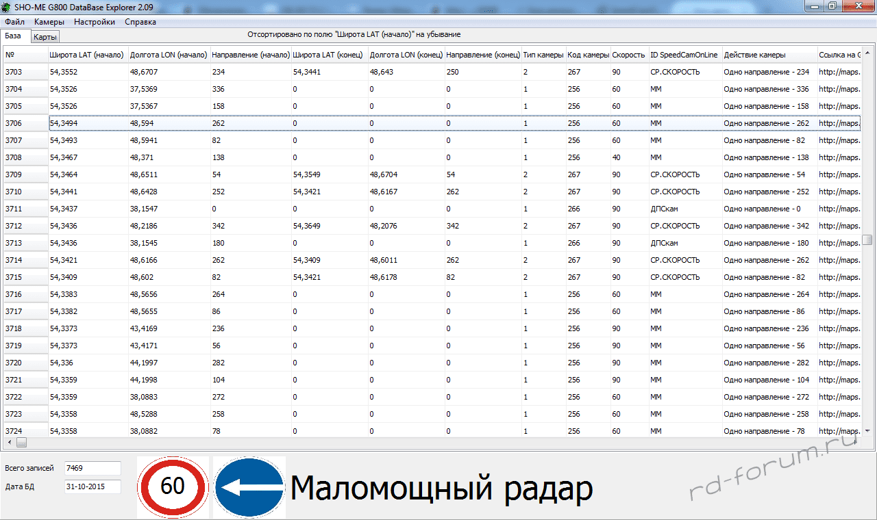Click latitude 54,3383 in row 3716
Screen dimensions: 877x520
coord(88,294)
